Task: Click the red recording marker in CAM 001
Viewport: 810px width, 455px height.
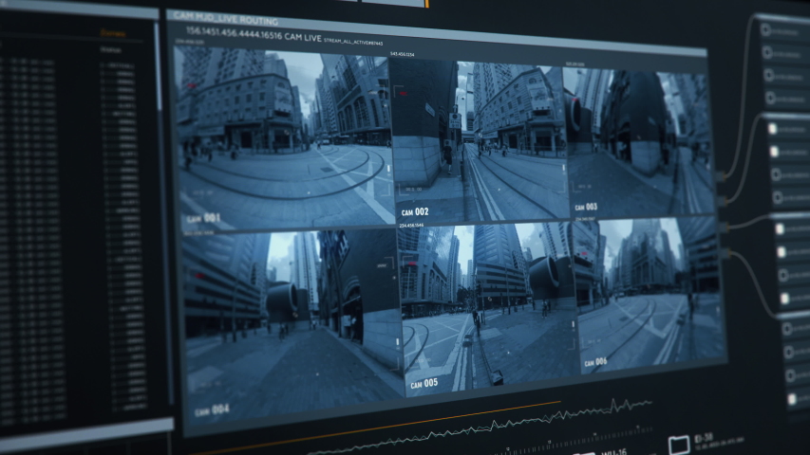Action: click(192, 86)
